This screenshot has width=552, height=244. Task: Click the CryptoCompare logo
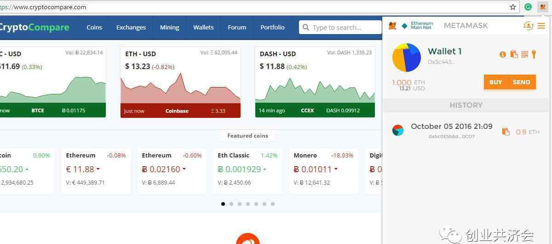tap(34, 27)
